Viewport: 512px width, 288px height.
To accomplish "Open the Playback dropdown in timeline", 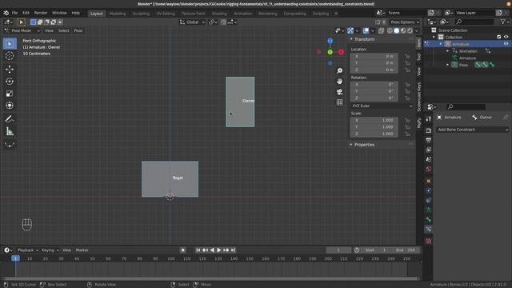I will click(28, 250).
